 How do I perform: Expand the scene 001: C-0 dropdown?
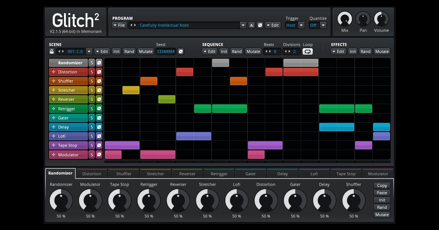click(x=89, y=51)
